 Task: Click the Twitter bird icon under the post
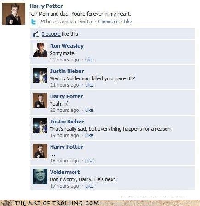pos(34,22)
